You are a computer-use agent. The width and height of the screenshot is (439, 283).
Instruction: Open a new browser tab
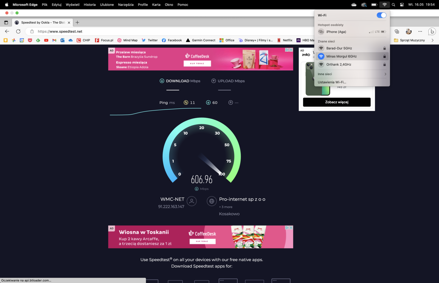coord(77,22)
